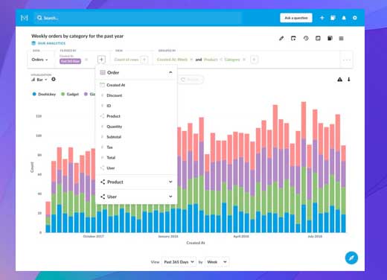
Task: Remove the Created At filter with x
Action: pos(86,60)
